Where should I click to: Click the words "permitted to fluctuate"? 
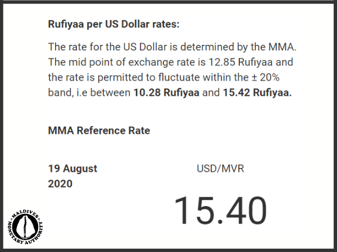click(x=152, y=78)
